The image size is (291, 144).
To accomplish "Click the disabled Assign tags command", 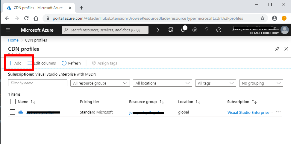I will coord(104,63).
